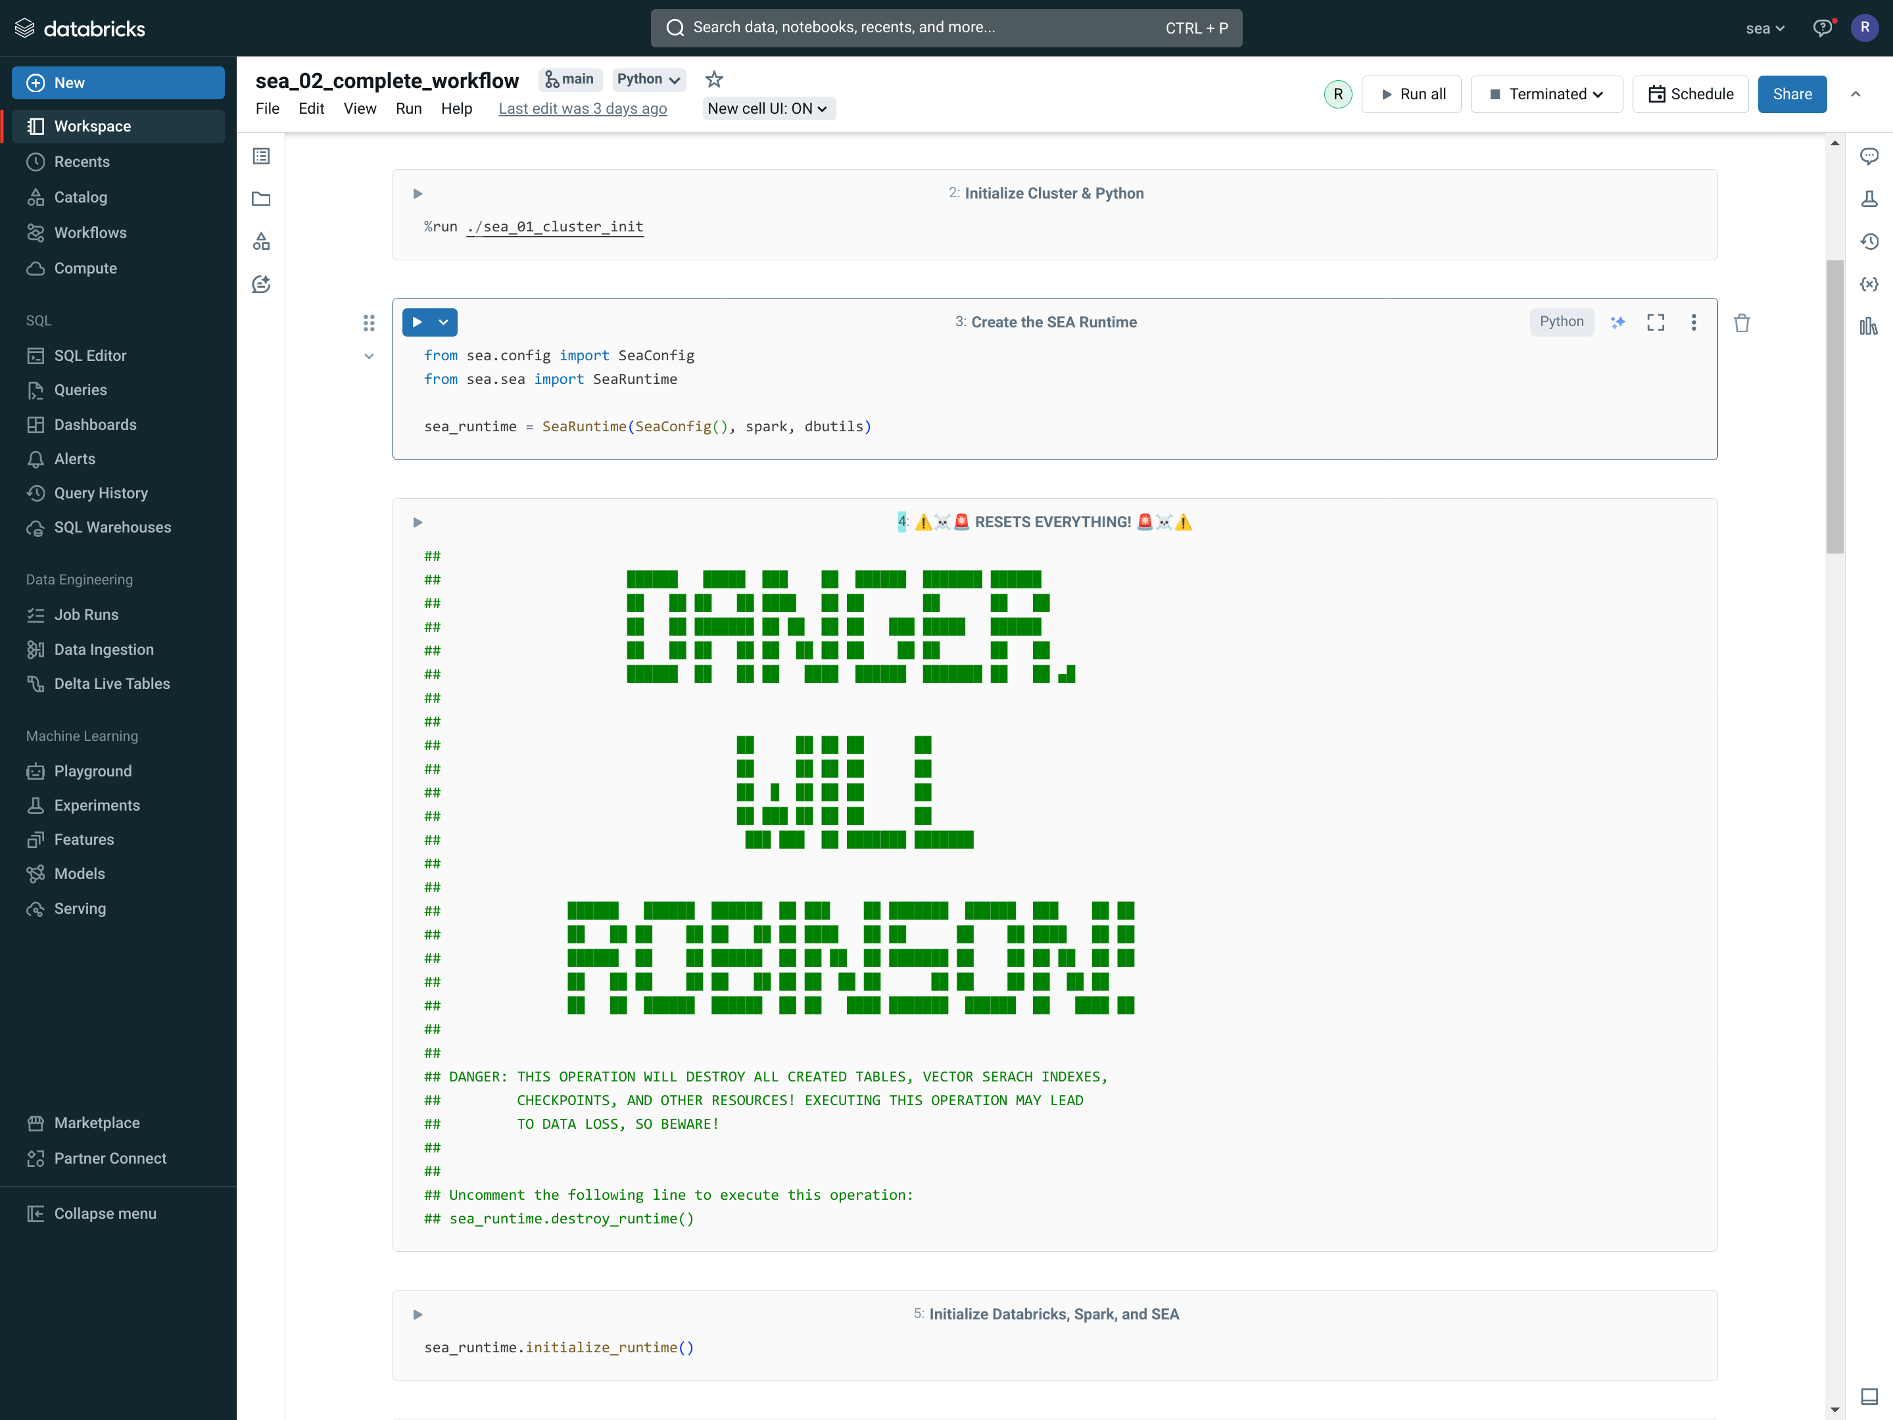Click the Assistant sparkle icon in cell 3
This screenshot has height=1420, width=1893.
point(1617,323)
